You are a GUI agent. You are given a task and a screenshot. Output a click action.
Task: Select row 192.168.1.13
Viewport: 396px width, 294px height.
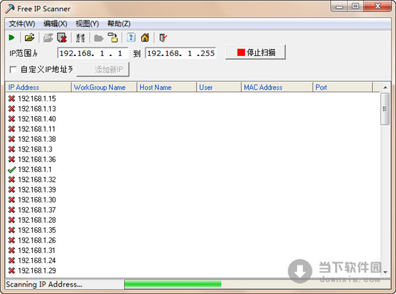coord(37,109)
